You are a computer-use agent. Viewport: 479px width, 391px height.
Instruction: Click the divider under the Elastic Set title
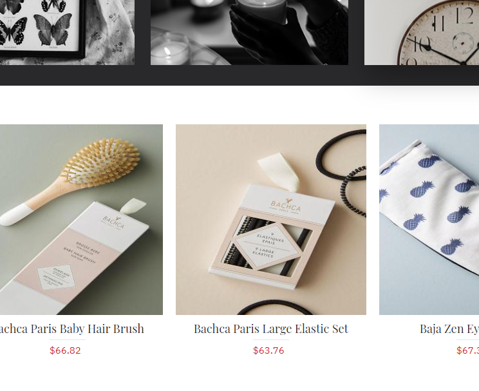271,339
